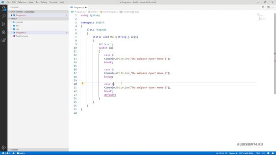This screenshot has width=276, height=155.
Task: Open the changes compare icon in editor toolbar
Action: pyautogui.click(x=263, y=7)
